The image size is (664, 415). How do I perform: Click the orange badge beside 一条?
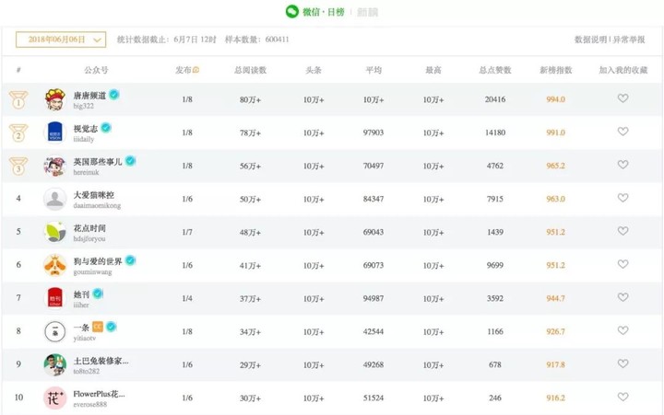coord(98,327)
